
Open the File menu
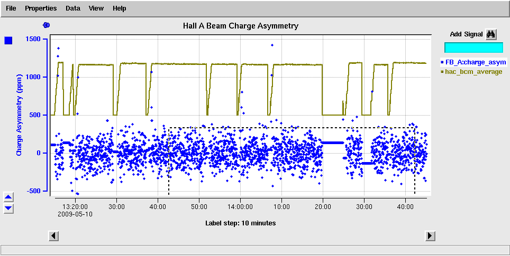(11, 8)
